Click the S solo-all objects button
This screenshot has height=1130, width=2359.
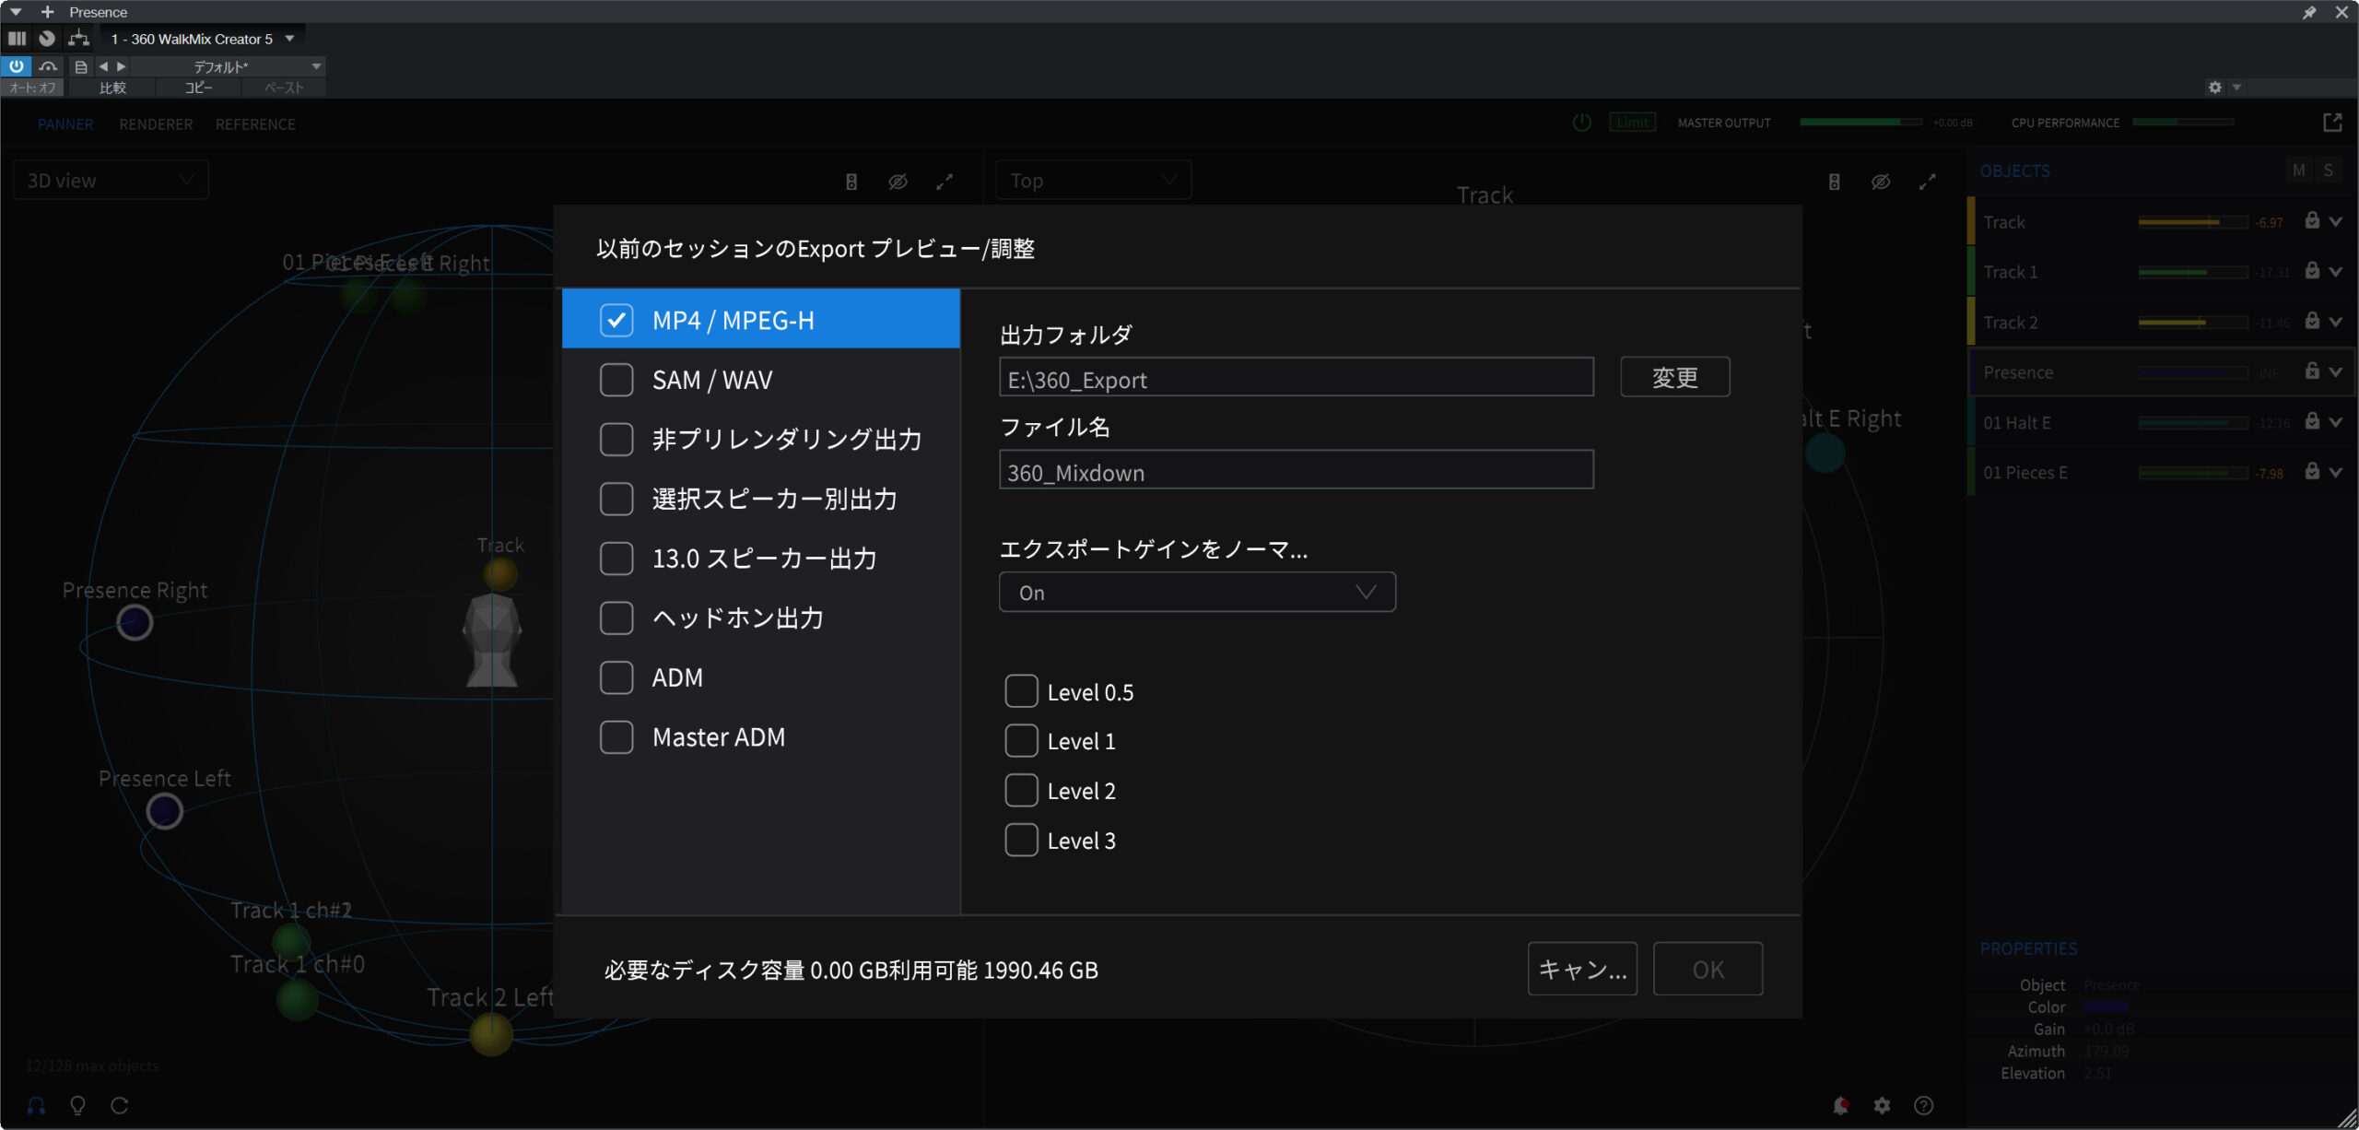click(x=2329, y=171)
